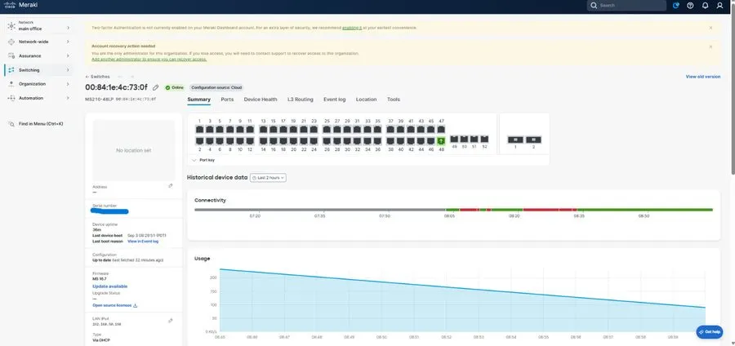Open the Event log tab

[x=335, y=100]
